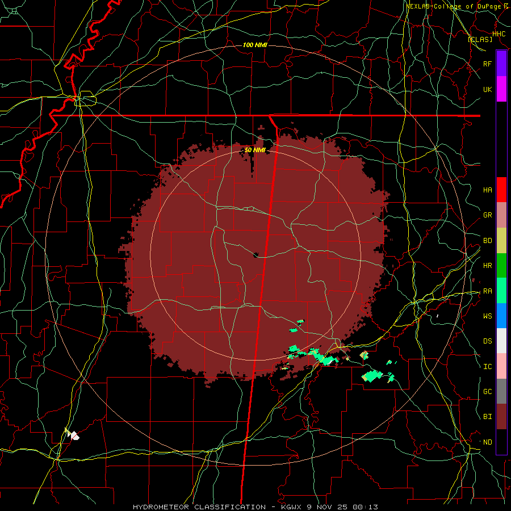This screenshot has height=511, width=511.
Task: Click the WS blue legend swatch
Action: [x=501, y=316]
